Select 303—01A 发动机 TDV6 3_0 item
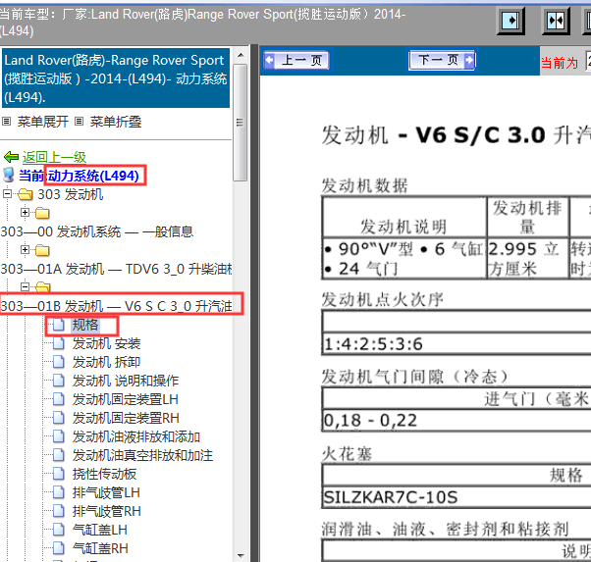 (116, 269)
